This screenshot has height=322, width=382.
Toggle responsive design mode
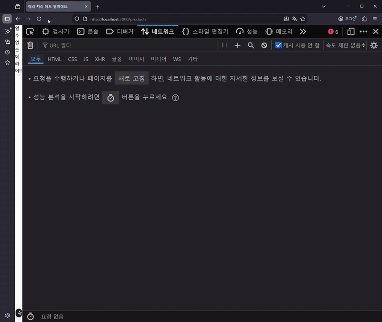350,31
